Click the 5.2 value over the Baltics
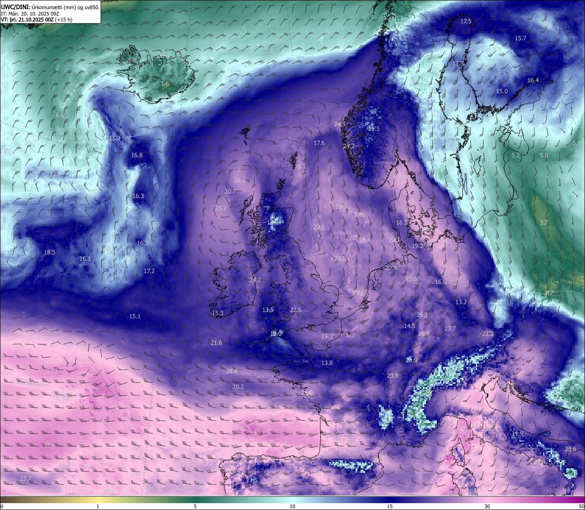The height and width of the screenshot is (510, 585). (x=516, y=156)
